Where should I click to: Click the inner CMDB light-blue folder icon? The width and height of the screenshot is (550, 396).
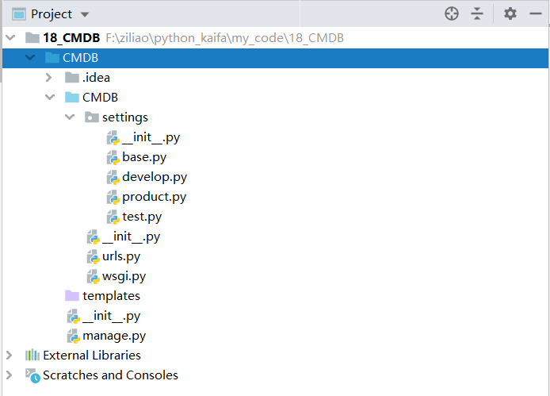pyautogui.click(x=72, y=97)
